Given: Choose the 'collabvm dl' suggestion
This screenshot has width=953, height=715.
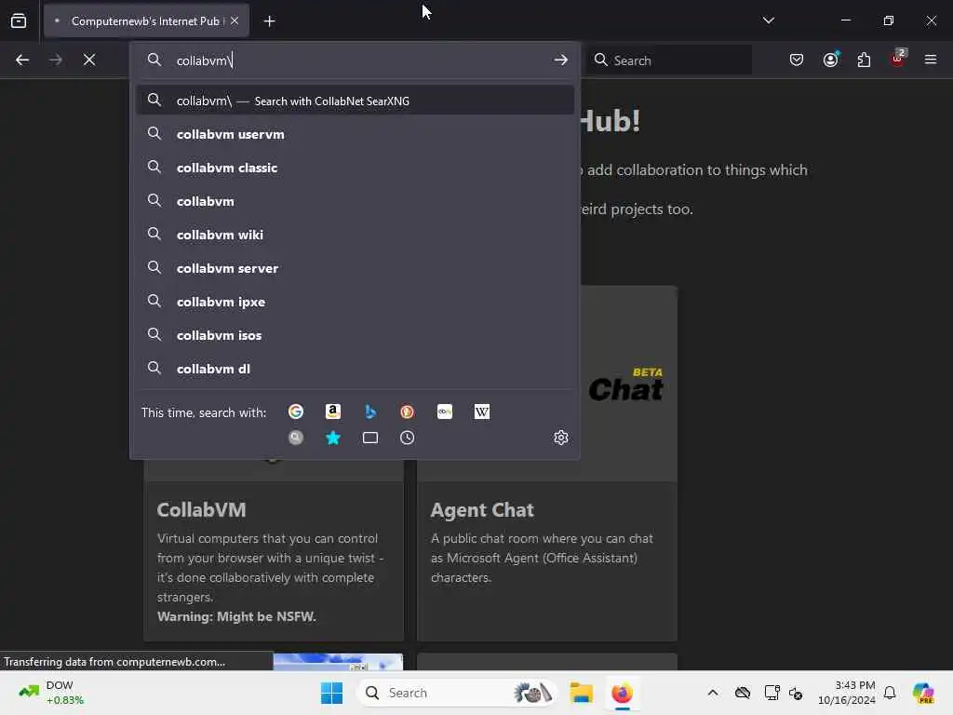Looking at the screenshot, I should point(356,369).
